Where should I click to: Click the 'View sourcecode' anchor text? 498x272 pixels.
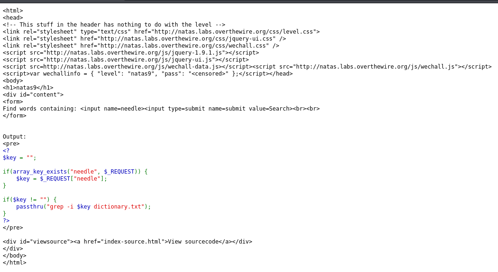click(193, 242)
